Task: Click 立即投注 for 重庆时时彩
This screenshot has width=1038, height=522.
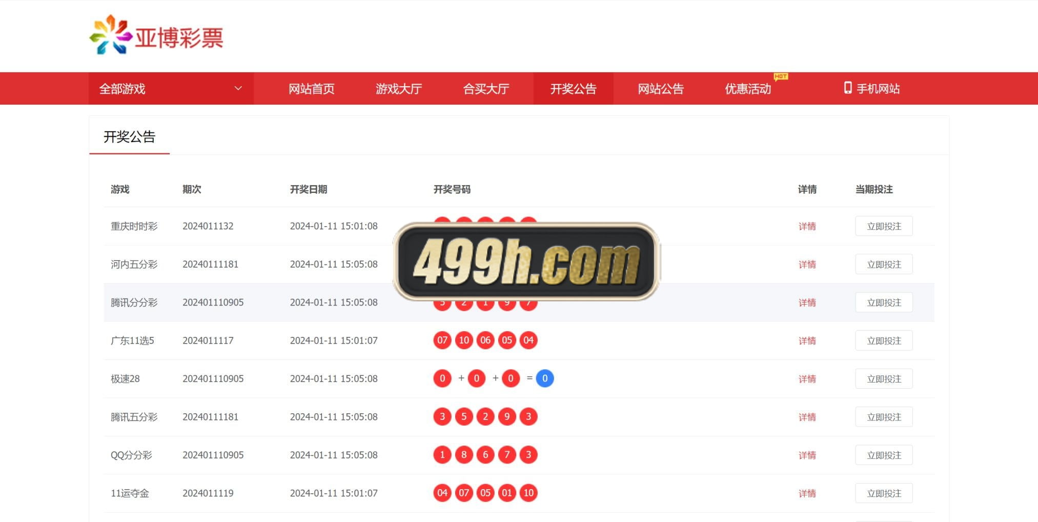Action: (884, 226)
